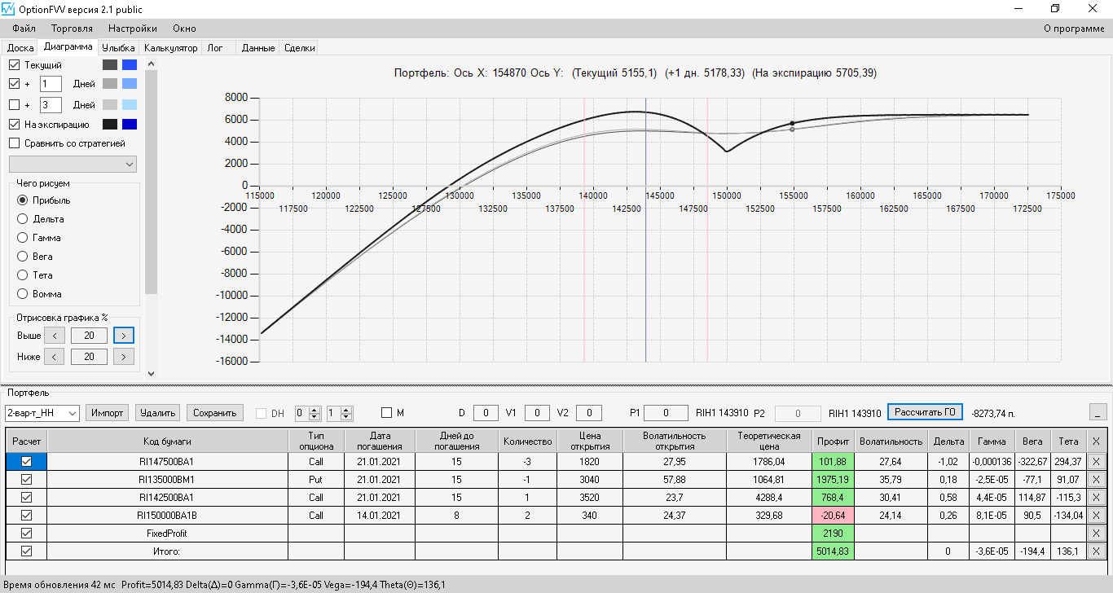Remove the FixedProfit row with X
This screenshot has height=593, width=1113.
(x=1096, y=533)
